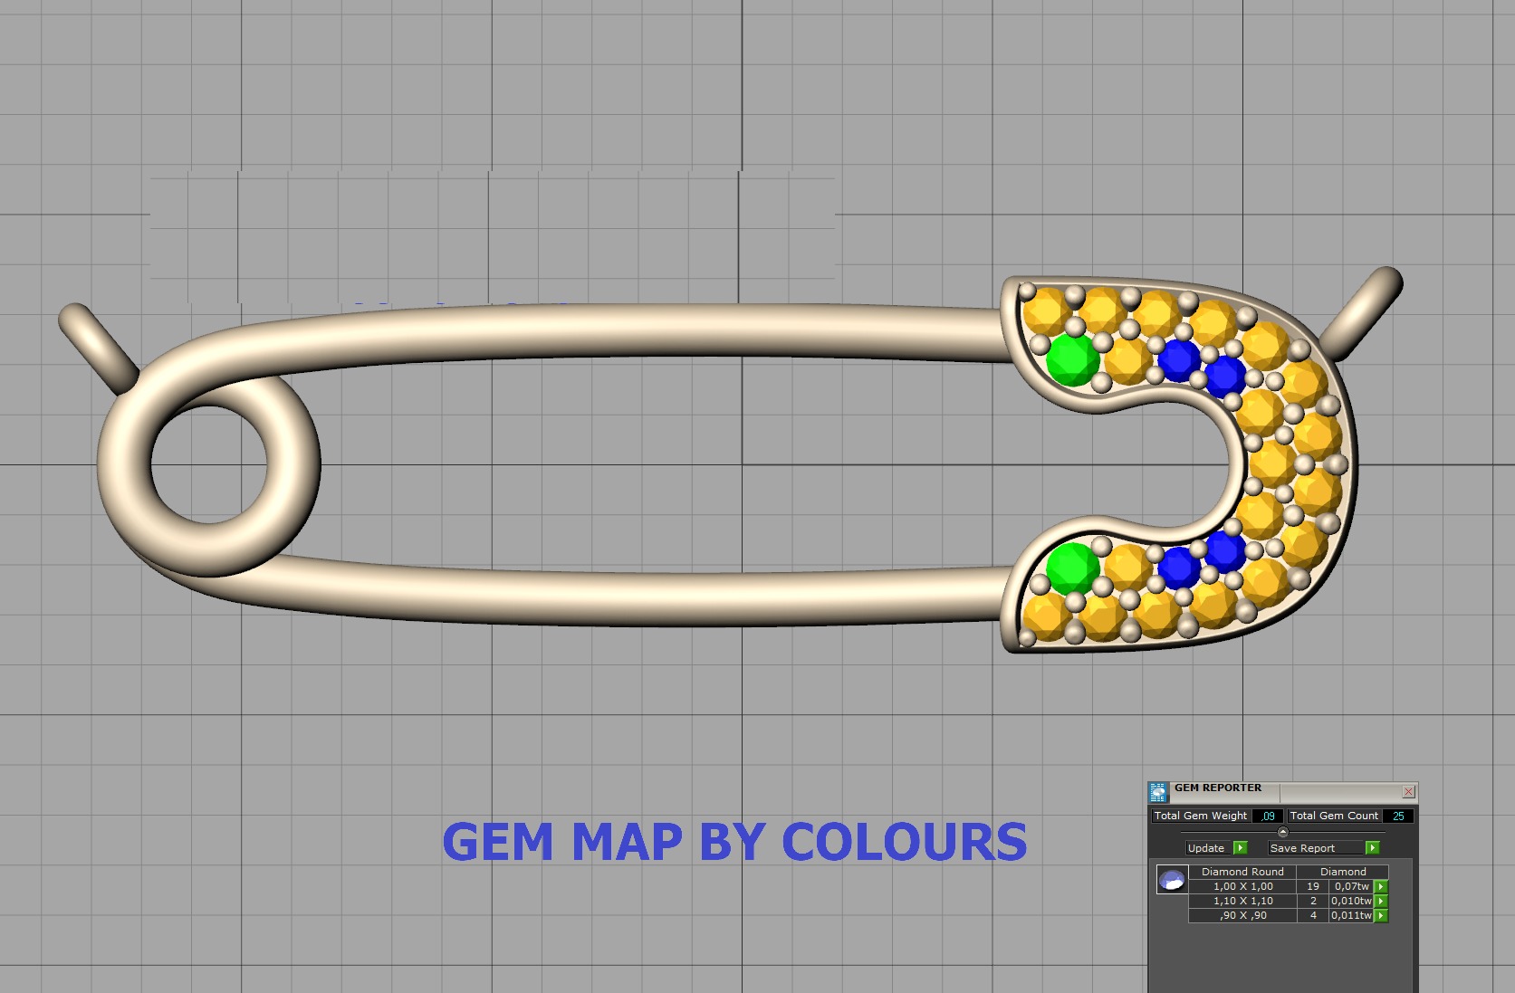Select the 1,00 X 1,00 size cell
Image resolution: width=1515 pixels, height=993 pixels.
1242,887
